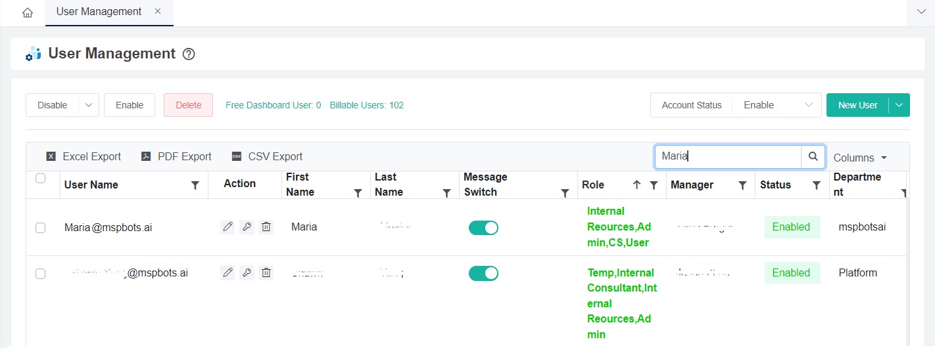
Task: Click the edit pencil icon for Maria
Action: tap(228, 227)
